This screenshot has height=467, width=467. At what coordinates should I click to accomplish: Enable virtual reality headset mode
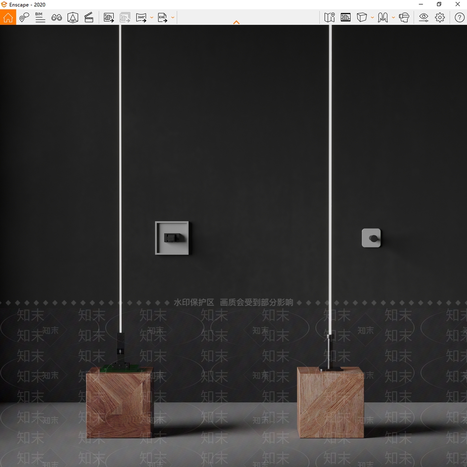coord(404,18)
